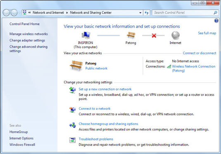221x154 pixels.
Task: Select Network and Internet breadcrumb
Action: pos(48,12)
